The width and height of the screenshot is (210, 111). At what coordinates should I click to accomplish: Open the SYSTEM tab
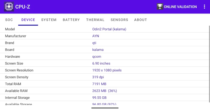coord(49,20)
